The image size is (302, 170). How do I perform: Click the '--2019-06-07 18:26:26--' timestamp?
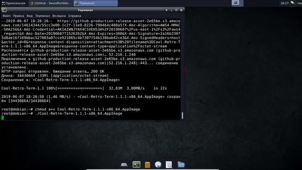(27, 21)
